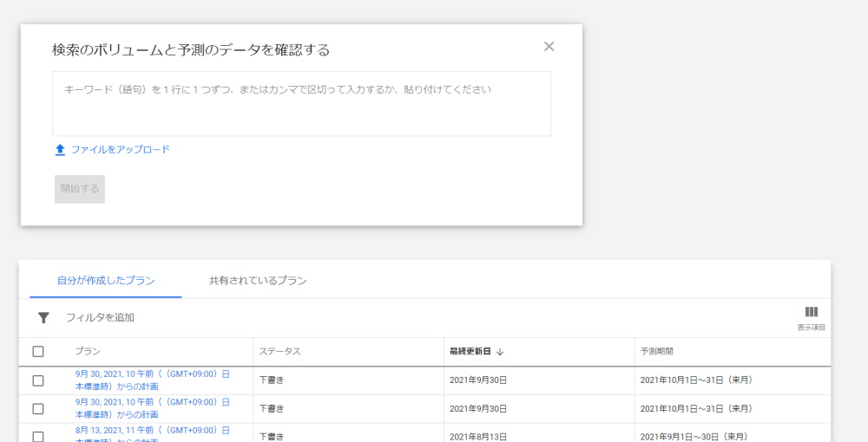Select the third plan row checkbox
This screenshot has width=868, height=442.
[x=38, y=436]
